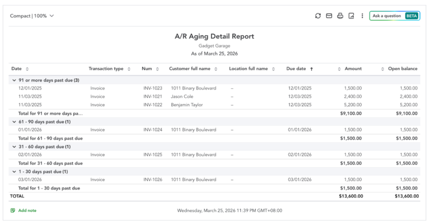Image resolution: width=430 pixels, height=223 pixels.
Task: Open the Compact | 100% view dropdown
Action: [32, 16]
